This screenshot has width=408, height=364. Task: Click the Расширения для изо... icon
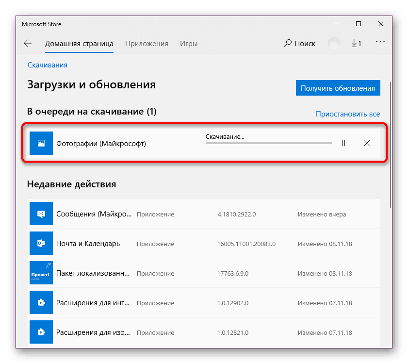41,332
